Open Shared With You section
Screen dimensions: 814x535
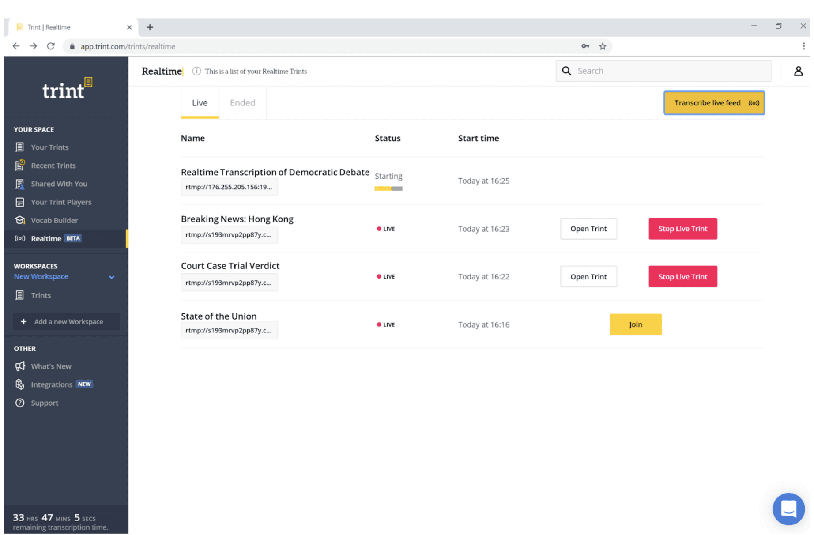click(59, 184)
